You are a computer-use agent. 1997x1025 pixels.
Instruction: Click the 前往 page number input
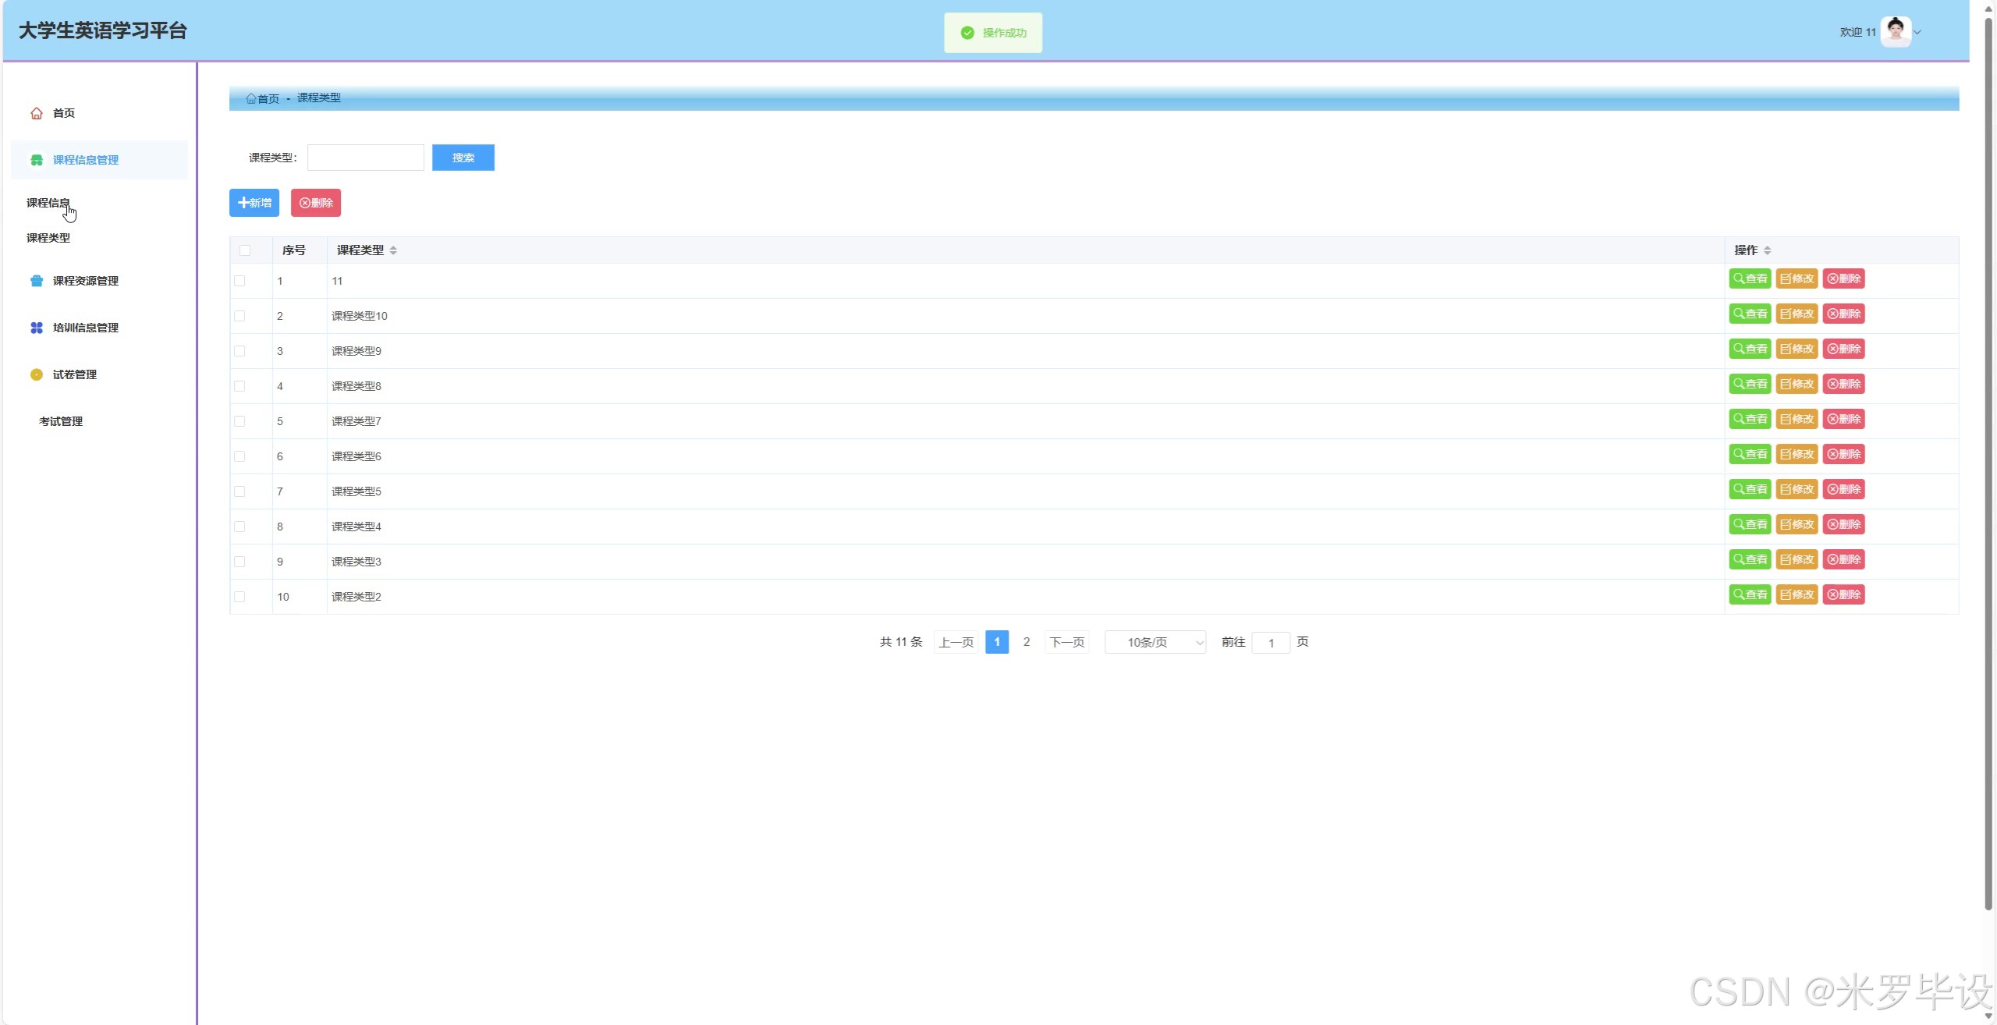(x=1271, y=643)
